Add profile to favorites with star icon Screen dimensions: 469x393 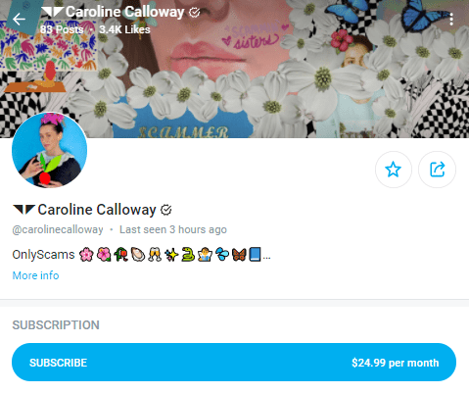394,170
